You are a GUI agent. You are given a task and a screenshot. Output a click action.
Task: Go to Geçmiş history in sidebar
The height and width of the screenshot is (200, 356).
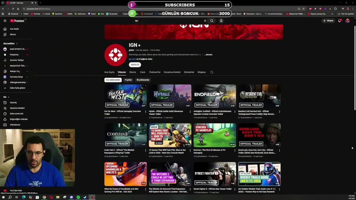[x=14, y=102]
